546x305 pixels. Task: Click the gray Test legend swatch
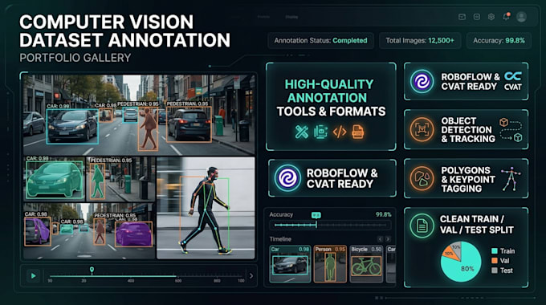coord(494,270)
